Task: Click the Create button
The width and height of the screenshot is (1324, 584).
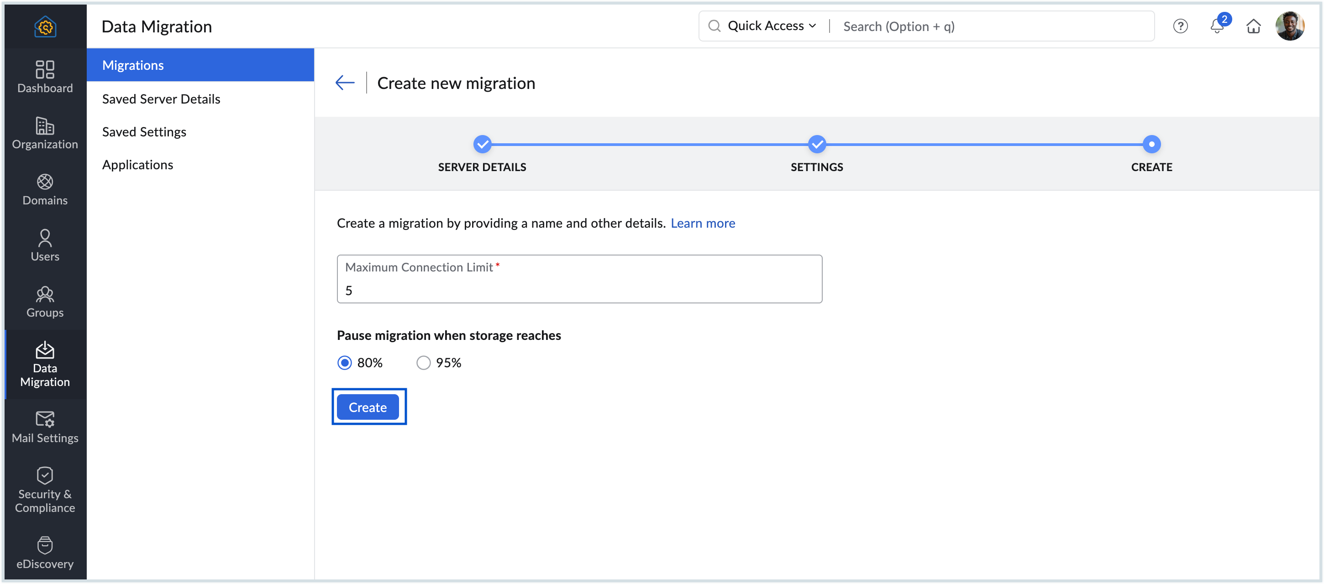Action: 368,407
